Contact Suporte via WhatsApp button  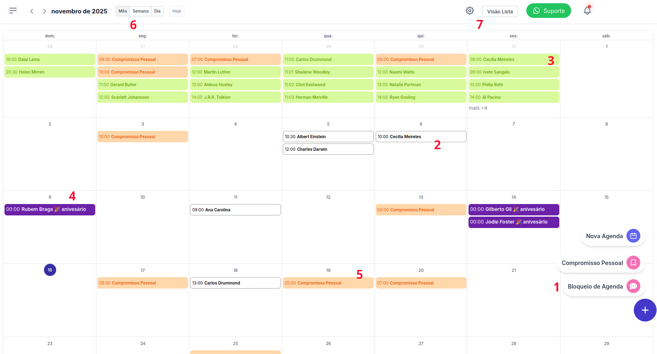tap(548, 11)
